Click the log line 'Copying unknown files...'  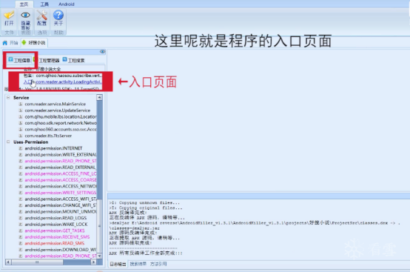(144, 203)
